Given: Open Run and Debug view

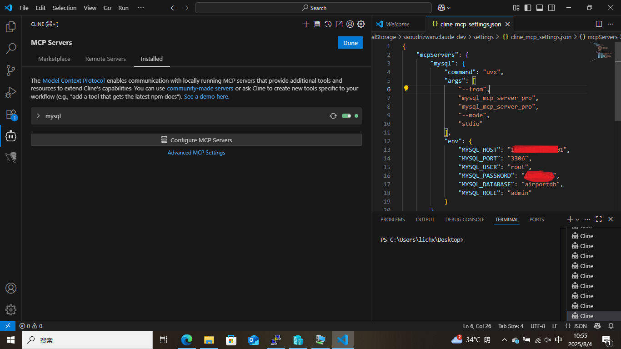Looking at the screenshot, I should pyautogui.click(x=11, y=92).
